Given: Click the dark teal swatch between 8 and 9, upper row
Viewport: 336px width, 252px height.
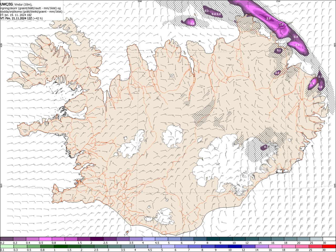Looking at the screenshot, I should [x=213, y=239].
